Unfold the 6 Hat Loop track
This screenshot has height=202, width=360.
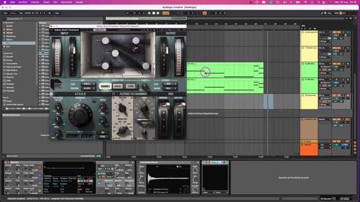coord(303,33)
